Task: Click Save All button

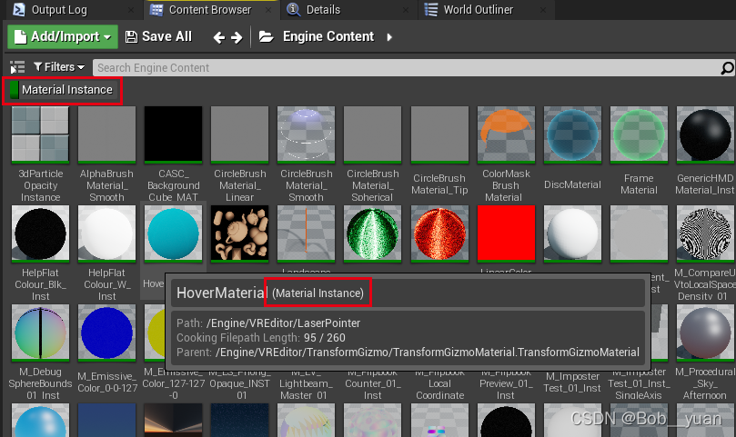Action: (x=158, y=36)
